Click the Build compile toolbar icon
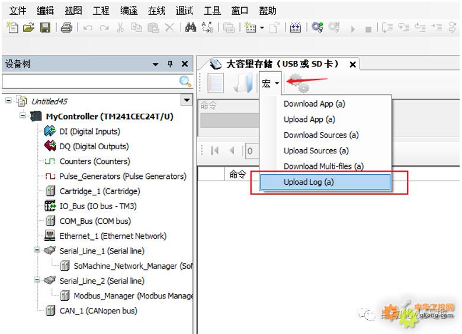The image size is (462, 334). click(x=296, y=27)
